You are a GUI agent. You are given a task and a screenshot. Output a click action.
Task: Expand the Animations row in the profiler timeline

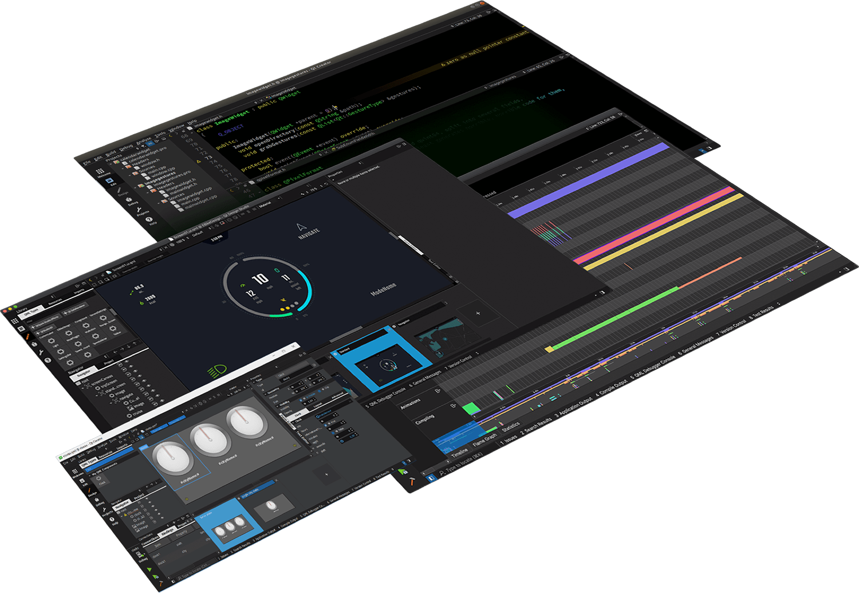[438, 391]
